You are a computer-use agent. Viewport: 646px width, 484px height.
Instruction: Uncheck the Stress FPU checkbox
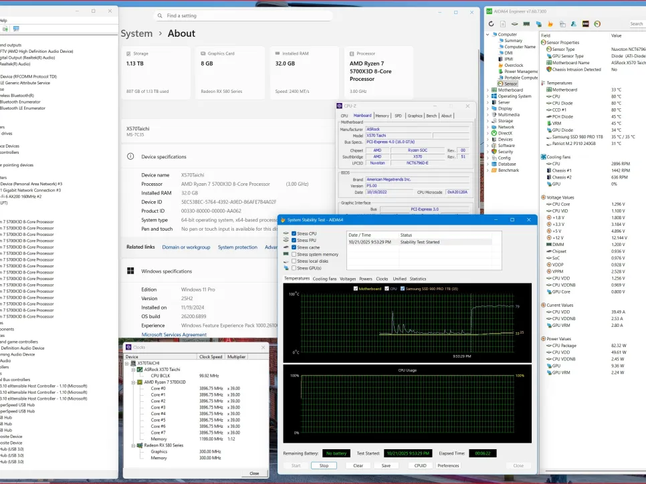point(294,241)
